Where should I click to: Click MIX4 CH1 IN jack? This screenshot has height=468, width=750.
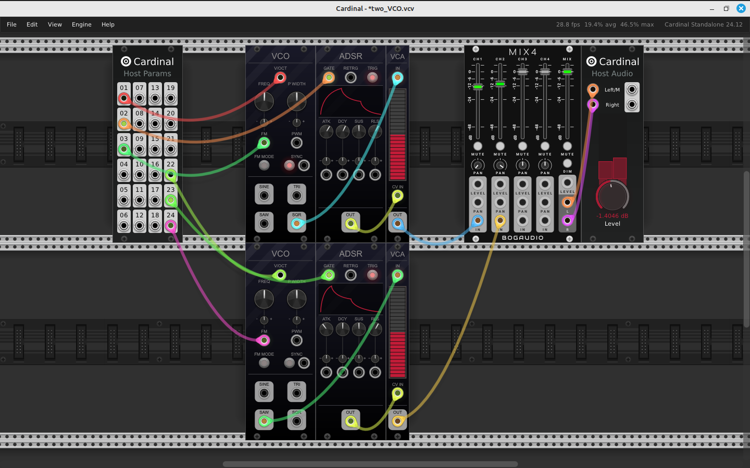click(x=478, y=220)
